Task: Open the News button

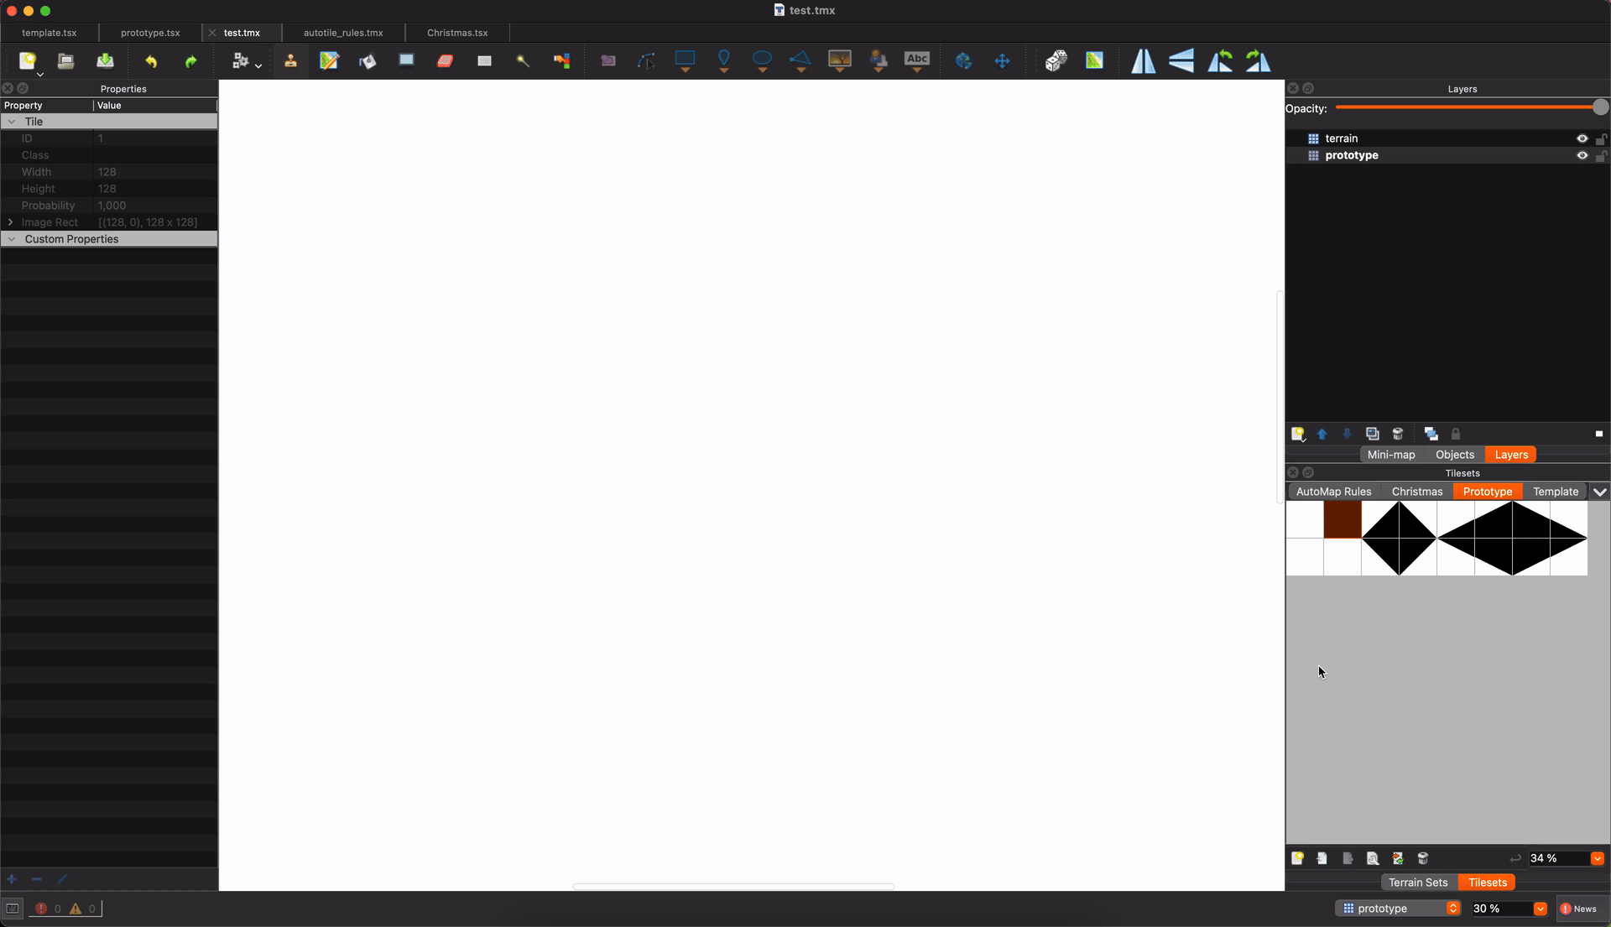Action: tap(1577, 909)
